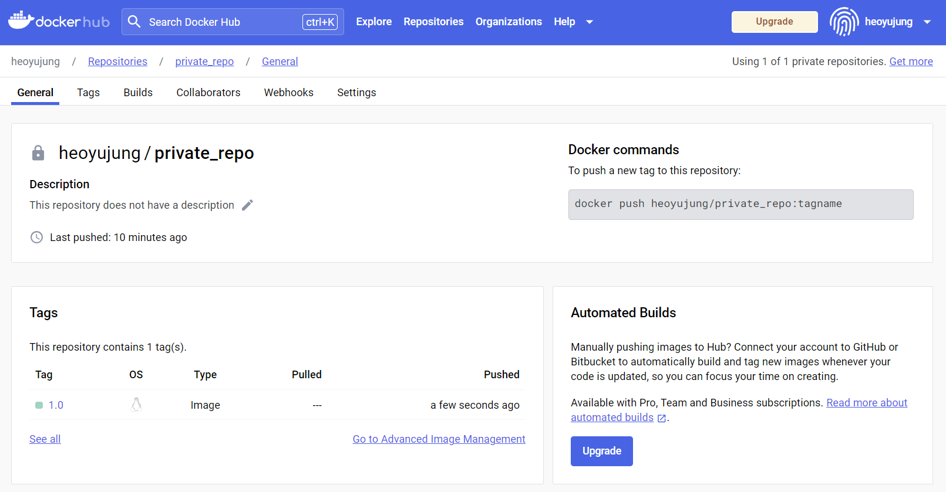Click the Search Docker Hub input field
This screenshot has width=946, height=492.
click(x=233, y=22)
